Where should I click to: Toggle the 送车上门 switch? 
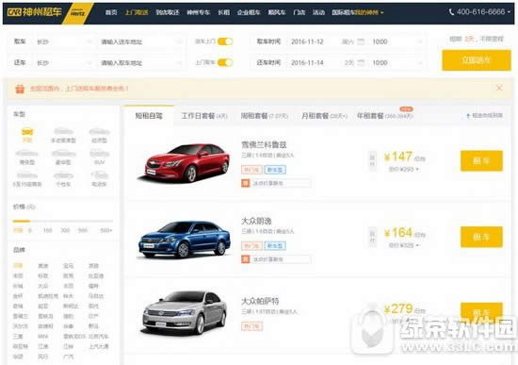point(225,41)
